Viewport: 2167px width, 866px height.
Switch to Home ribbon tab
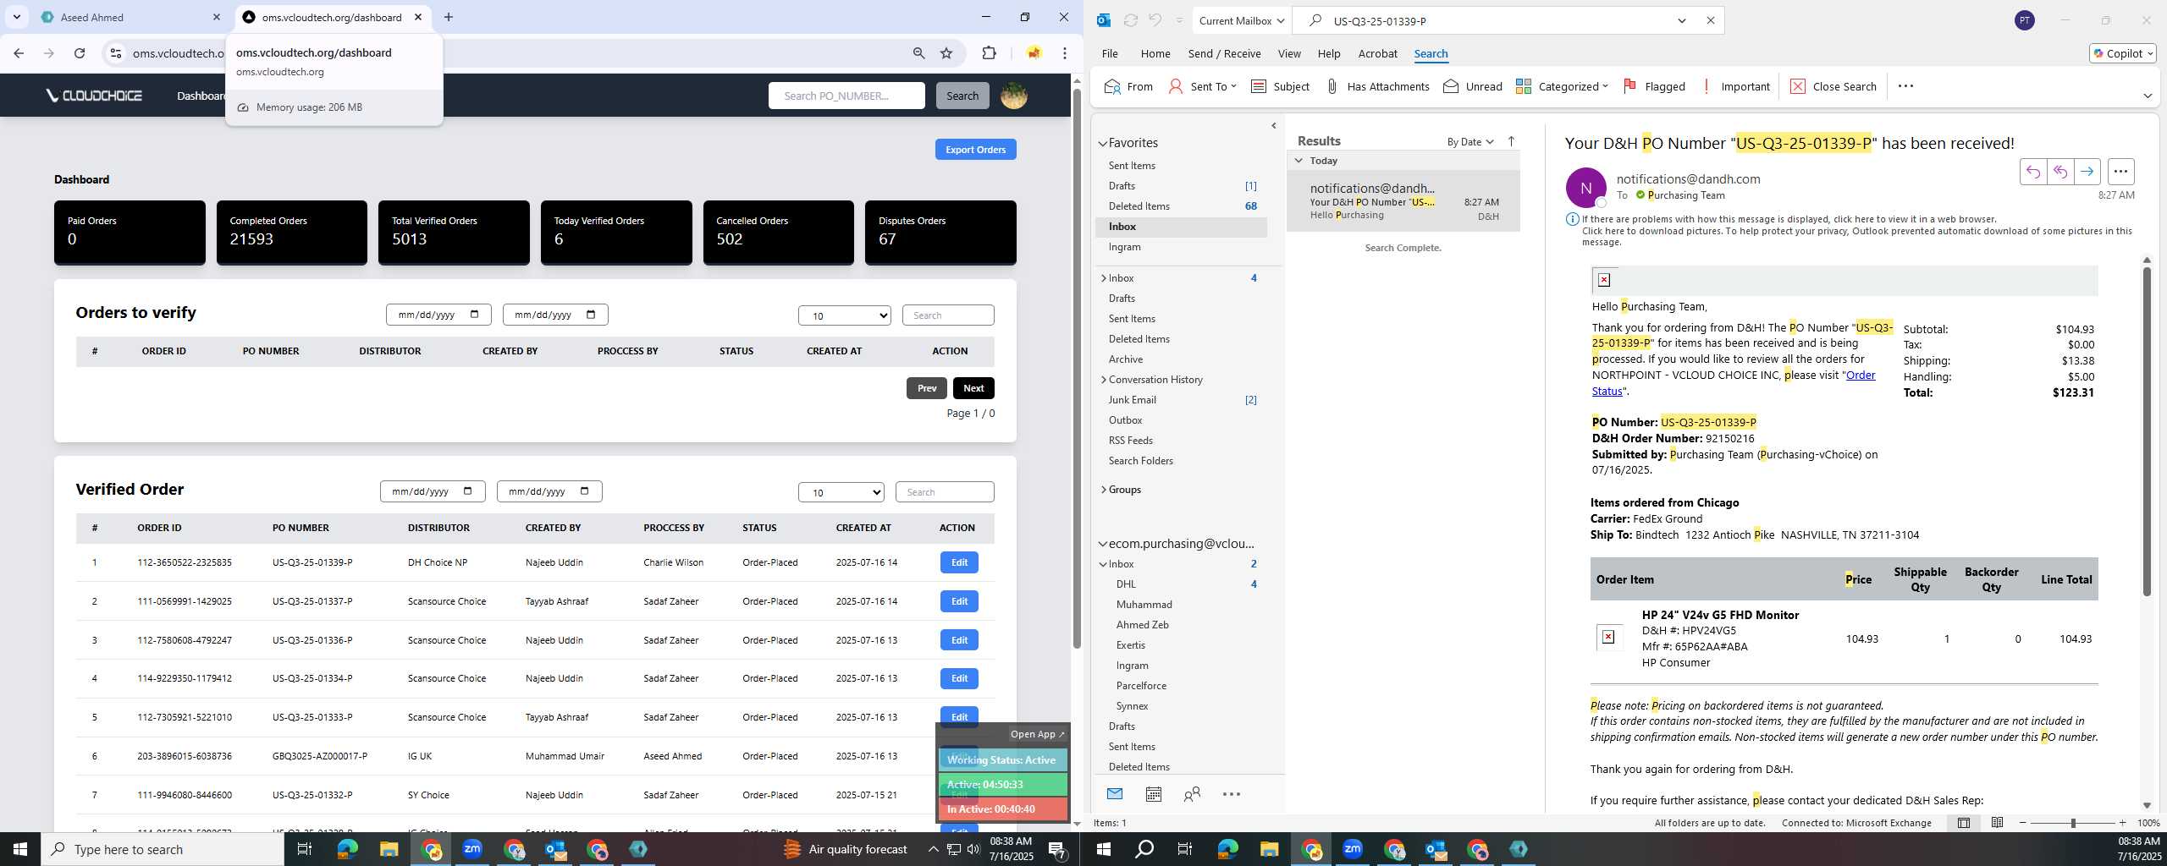click(1155, 53)
